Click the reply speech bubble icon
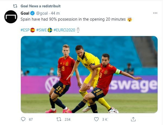Image resolution: width=163 pixels, height=125 pixels. coord(23,119)
